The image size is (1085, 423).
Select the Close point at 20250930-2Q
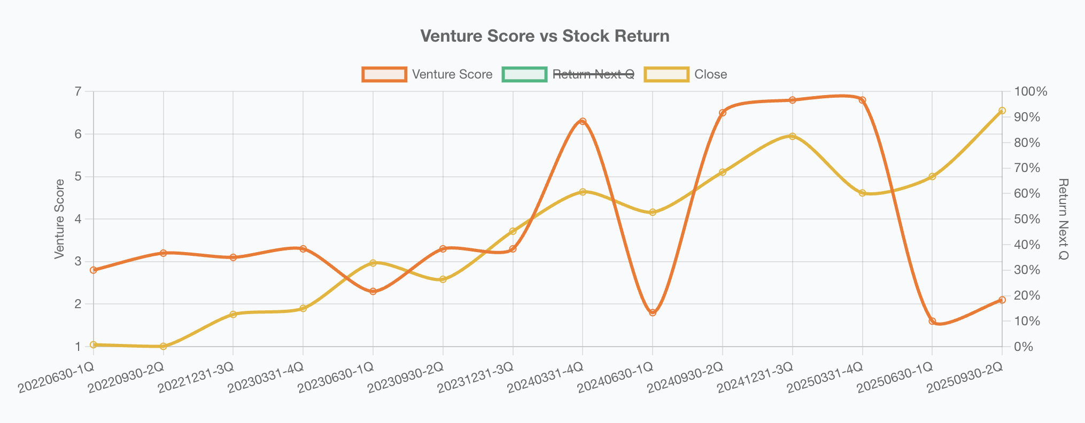pyautogui.click(x=1002, y=111)
